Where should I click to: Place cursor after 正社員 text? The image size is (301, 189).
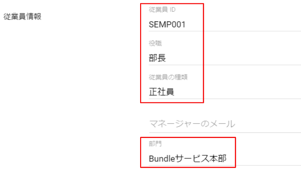pos(175,92)
